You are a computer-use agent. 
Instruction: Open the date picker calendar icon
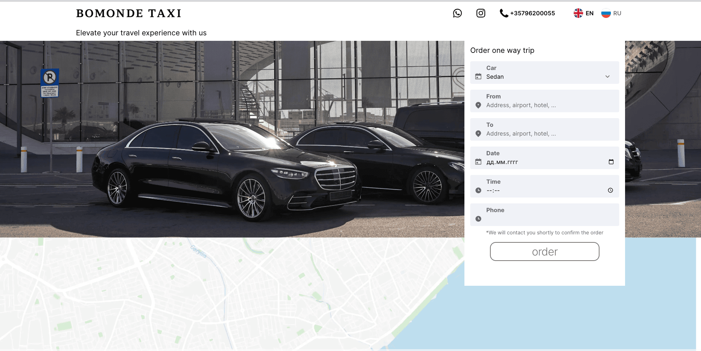pos(611,162)
